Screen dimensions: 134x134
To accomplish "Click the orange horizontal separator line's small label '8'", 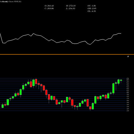I will 128,57.
